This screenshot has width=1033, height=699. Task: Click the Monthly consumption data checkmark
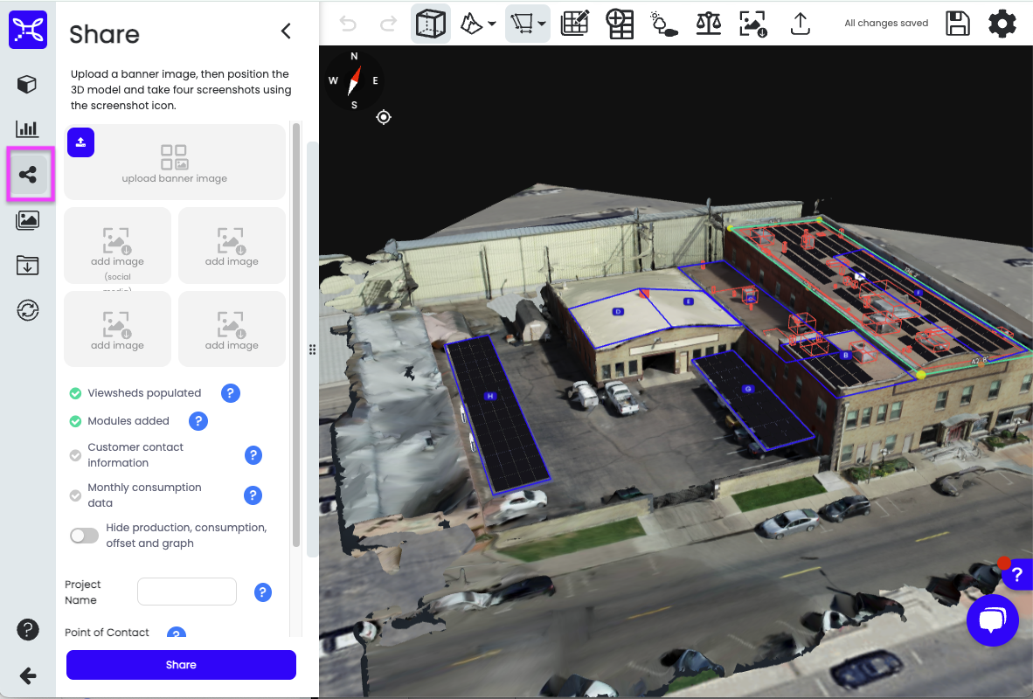click(76, 495)
